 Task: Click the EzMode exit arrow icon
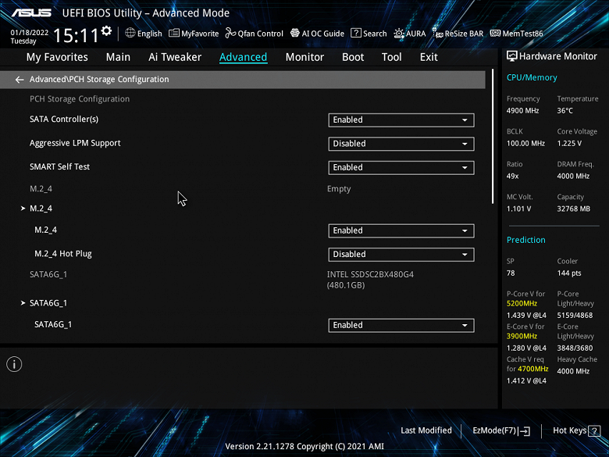point(525,430)
